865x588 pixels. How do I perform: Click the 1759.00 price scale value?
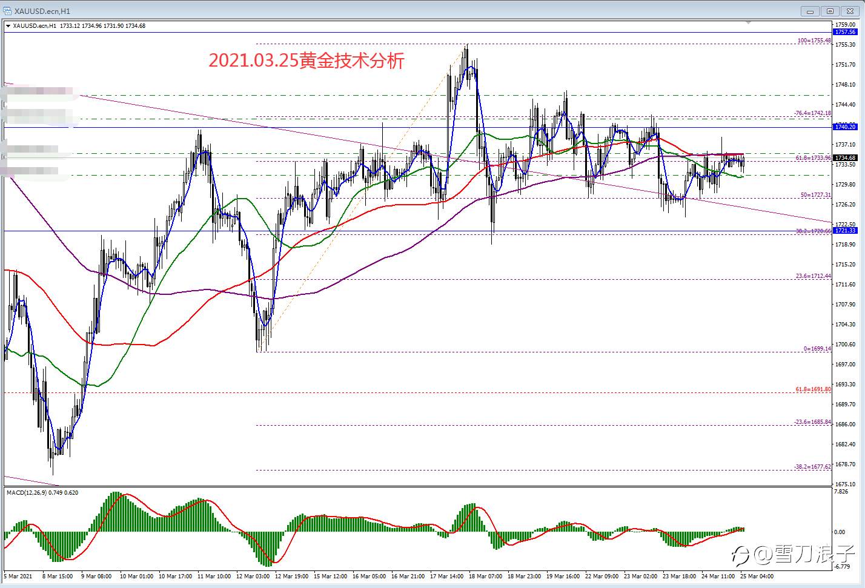(845, 25)
